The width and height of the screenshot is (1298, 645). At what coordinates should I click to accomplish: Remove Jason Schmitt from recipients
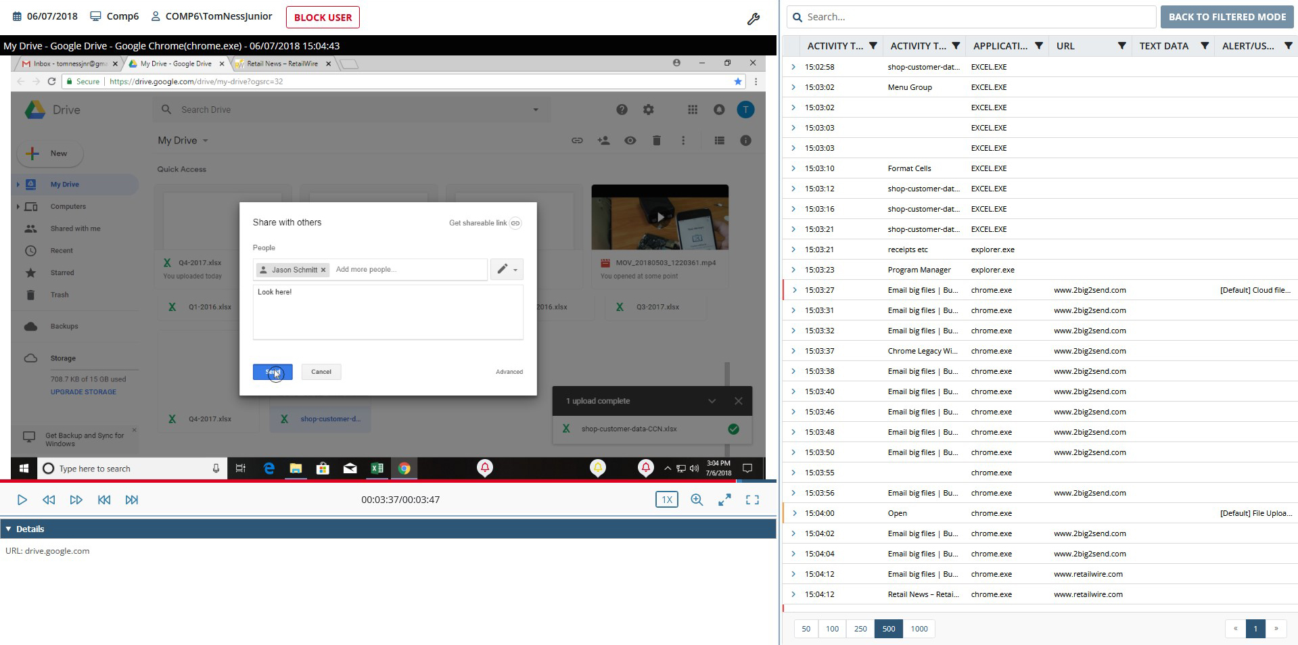pyautogui.click(x=323, y=270)
